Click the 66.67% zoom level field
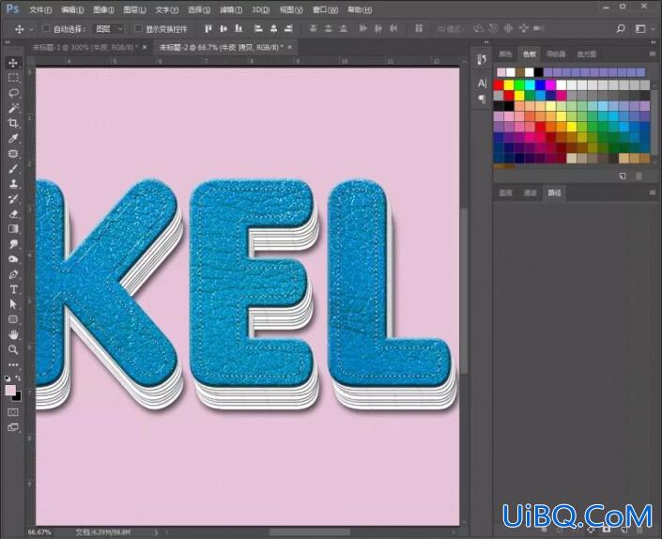The height and width of the screenshot is (539, 662). coord(39,532)
